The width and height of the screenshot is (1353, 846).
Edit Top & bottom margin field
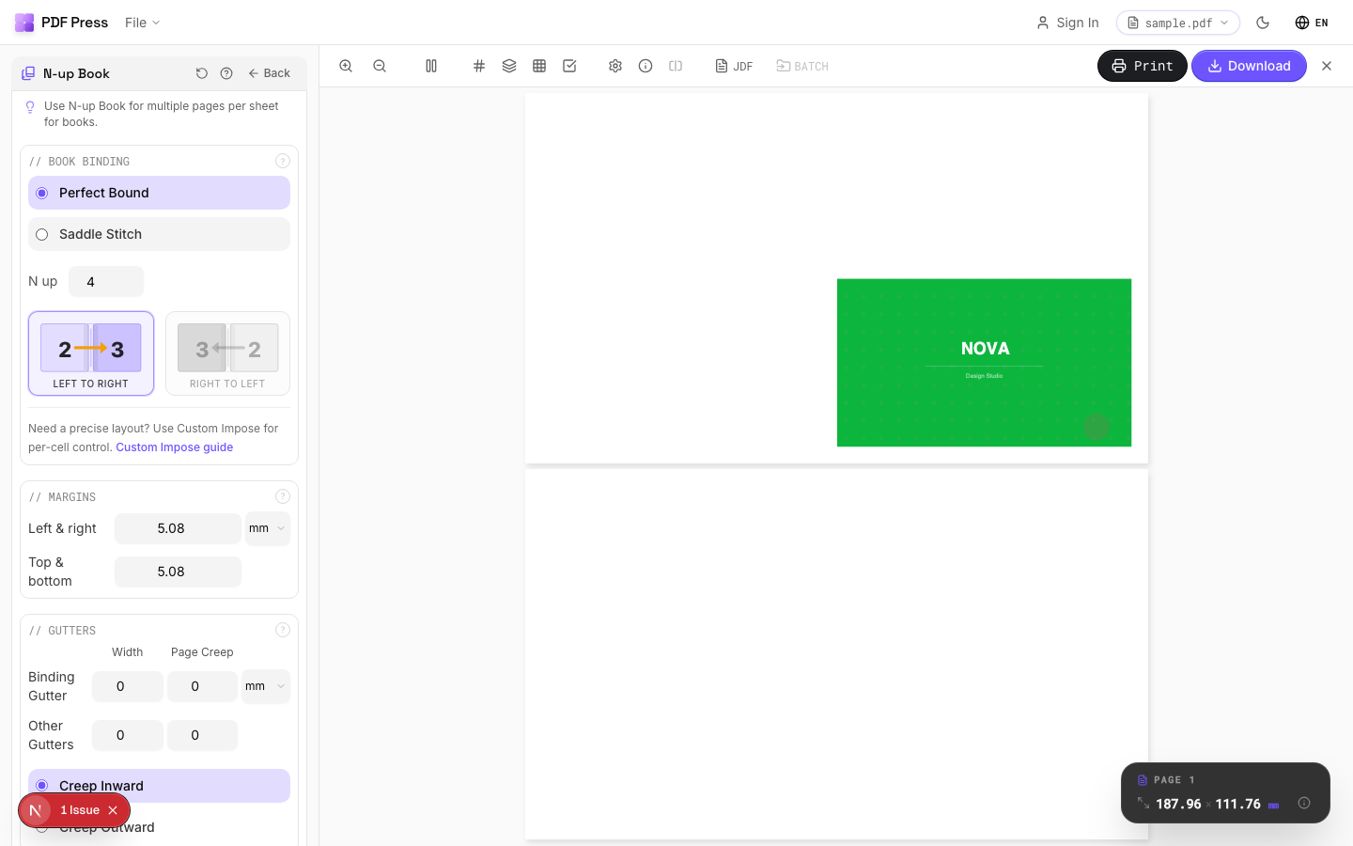tap(178, 572)
